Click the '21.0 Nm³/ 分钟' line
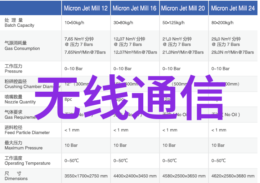 (177, 39)
